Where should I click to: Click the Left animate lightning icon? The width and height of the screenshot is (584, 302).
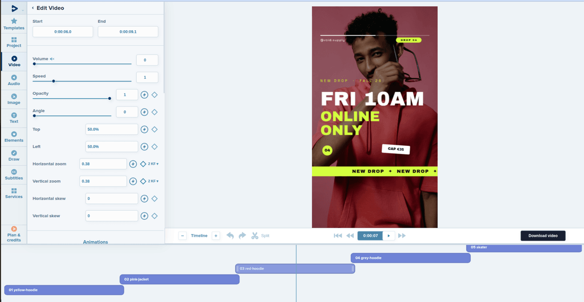[144, 146]
